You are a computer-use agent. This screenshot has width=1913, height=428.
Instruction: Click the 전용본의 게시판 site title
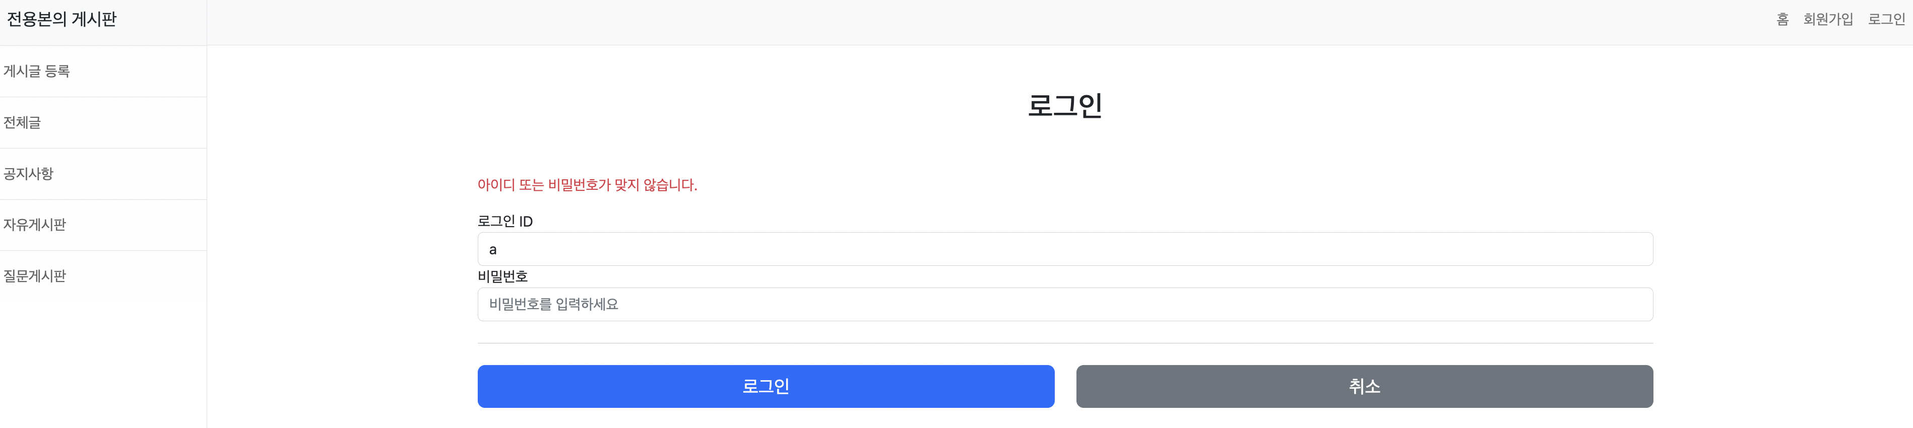[61, 19]
